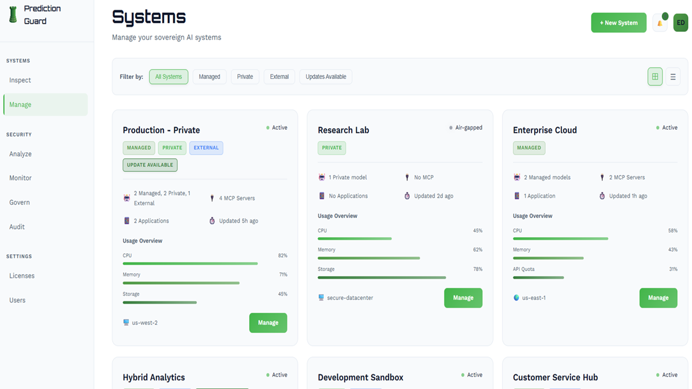Click the icon beside 2 Applications

coord(127,221)
